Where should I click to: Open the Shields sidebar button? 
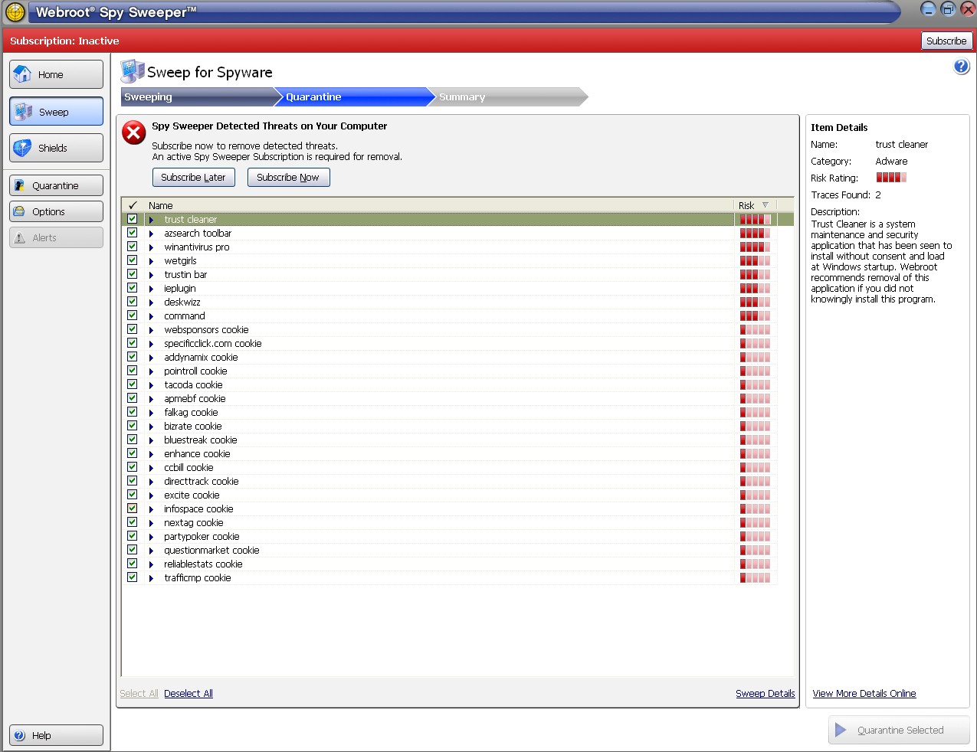(57, 148)
